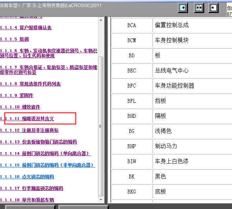Click the navigation list scroll up arrow
This screenshot has width=232, height=209.
point(101,20)
